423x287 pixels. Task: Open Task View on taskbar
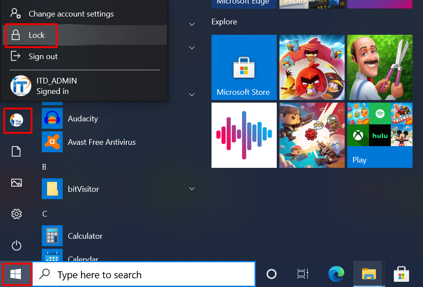coord(303,274)
